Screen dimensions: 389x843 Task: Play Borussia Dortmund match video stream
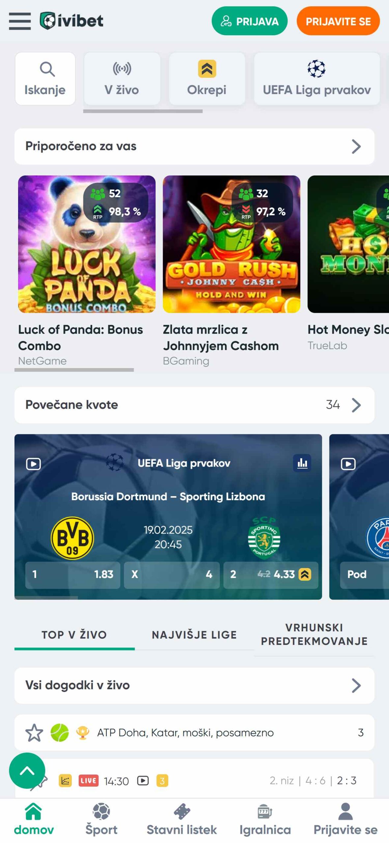click(x=33, y=464)
